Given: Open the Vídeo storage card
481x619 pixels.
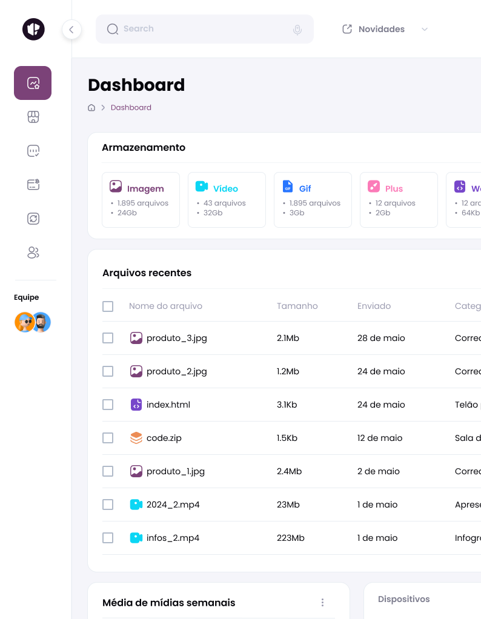Looking at the screenshot, I should 227,200.
